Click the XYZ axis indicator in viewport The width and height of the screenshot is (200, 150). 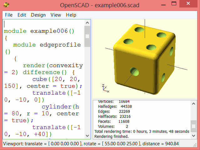coord(106,88)
